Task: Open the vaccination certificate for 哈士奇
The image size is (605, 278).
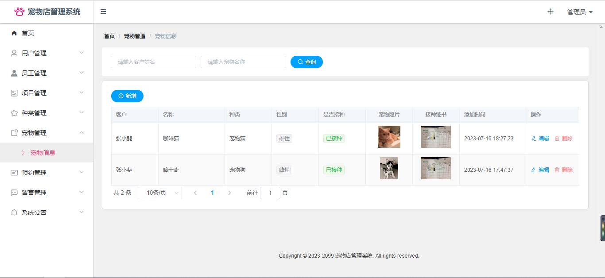Action: point(436,168)
